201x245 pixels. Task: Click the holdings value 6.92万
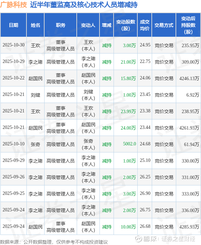(x=193, y=95)
